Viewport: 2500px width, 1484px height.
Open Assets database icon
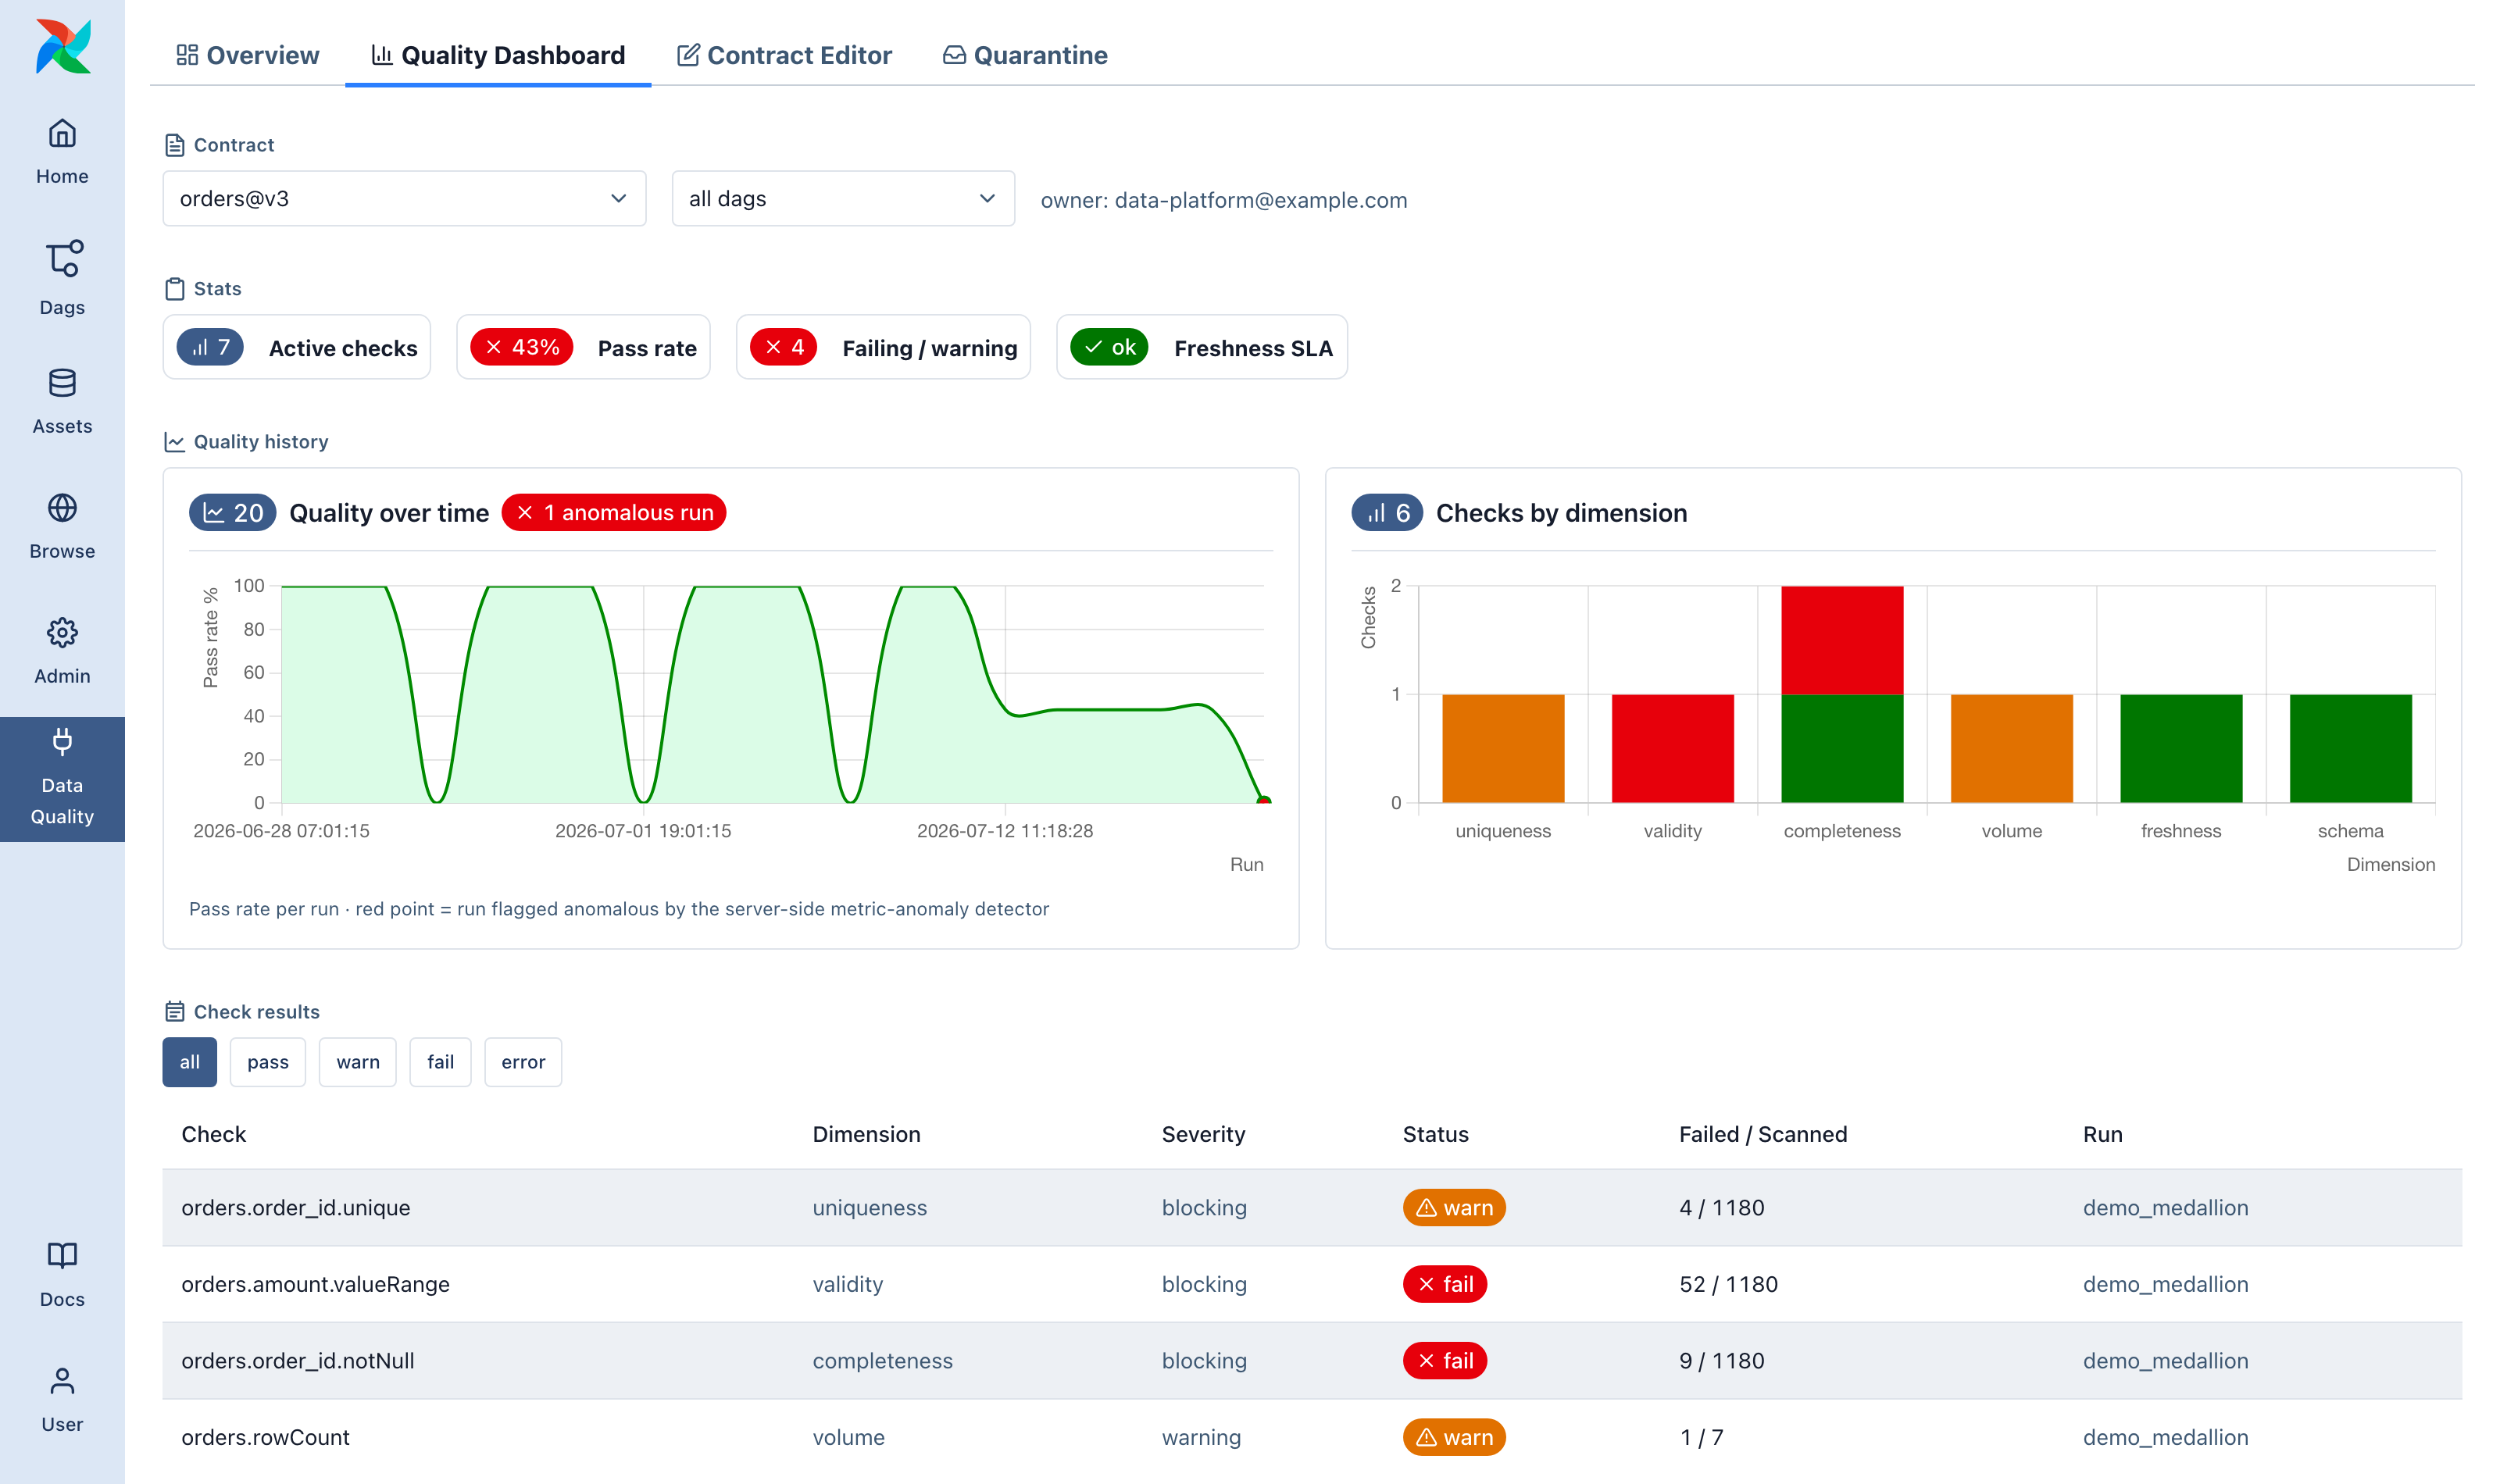[x=62, y=383]
